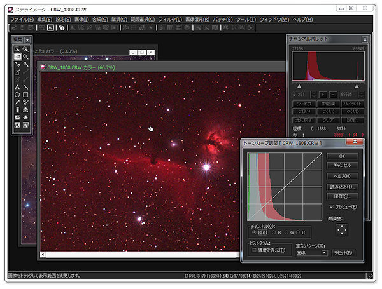This screenshot has height=289, width=382.
Task: Click the image info icon in the main toolbar
Action: [x=60, y=28]
